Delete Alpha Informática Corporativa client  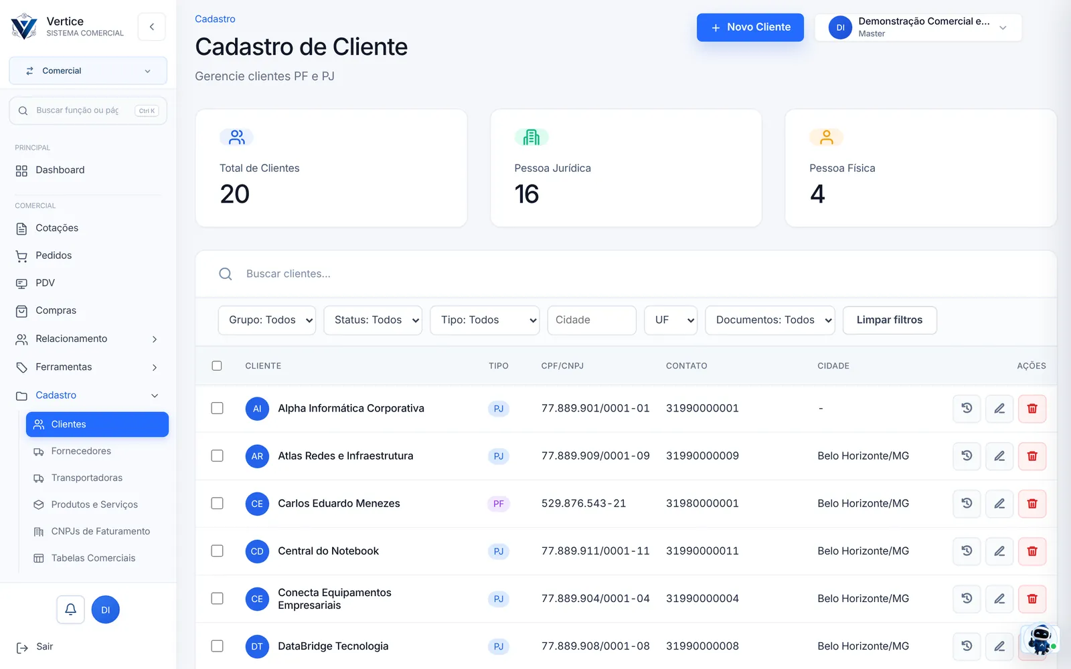pyautogui.click(x=1032, y=408)
